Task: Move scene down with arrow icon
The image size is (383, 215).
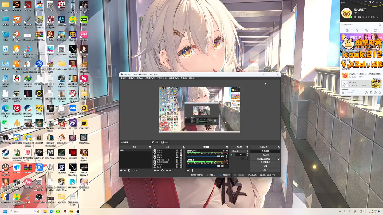Action: coord(137,170)
